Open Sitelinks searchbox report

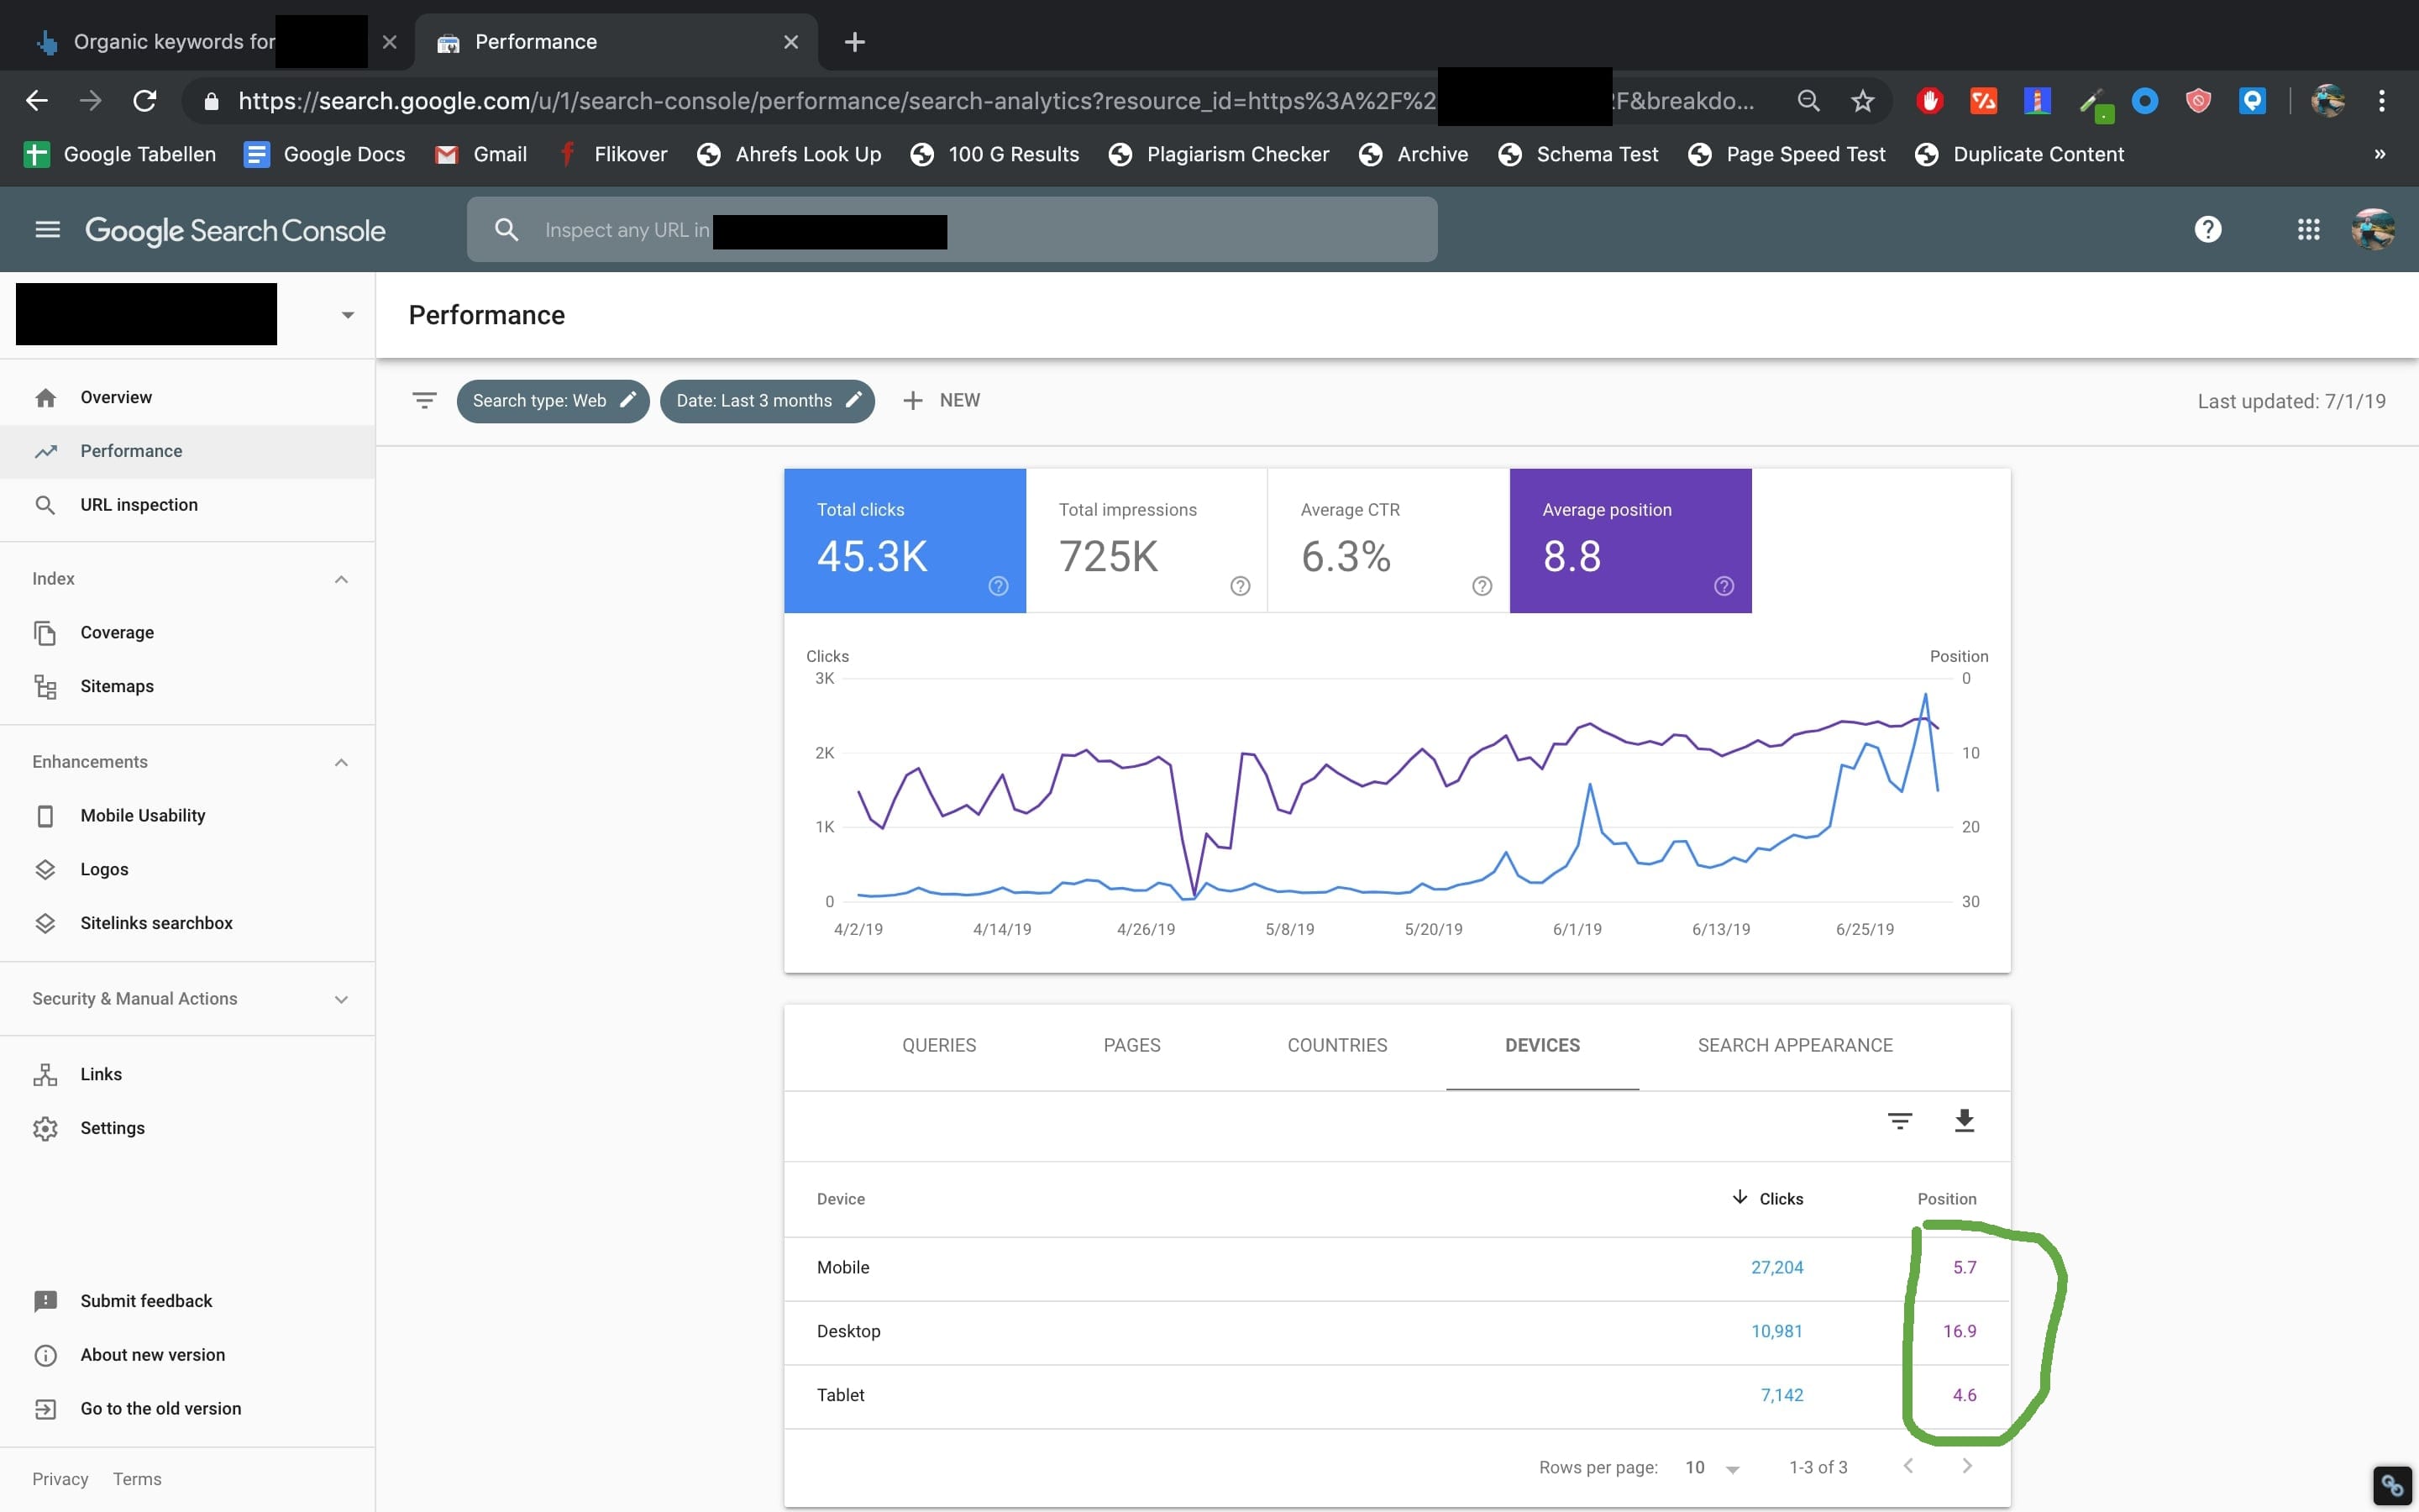coord(188,924)
